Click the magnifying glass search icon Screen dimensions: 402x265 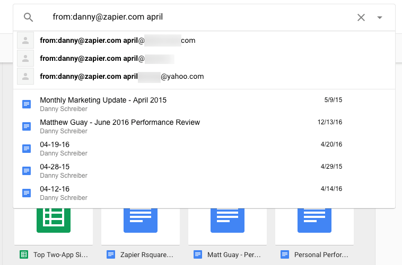[x=29, y=17]
